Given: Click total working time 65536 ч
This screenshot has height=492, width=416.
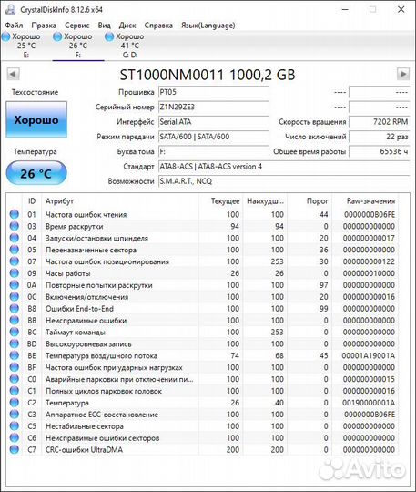Looking at the screenshot, I should point(380,151).
